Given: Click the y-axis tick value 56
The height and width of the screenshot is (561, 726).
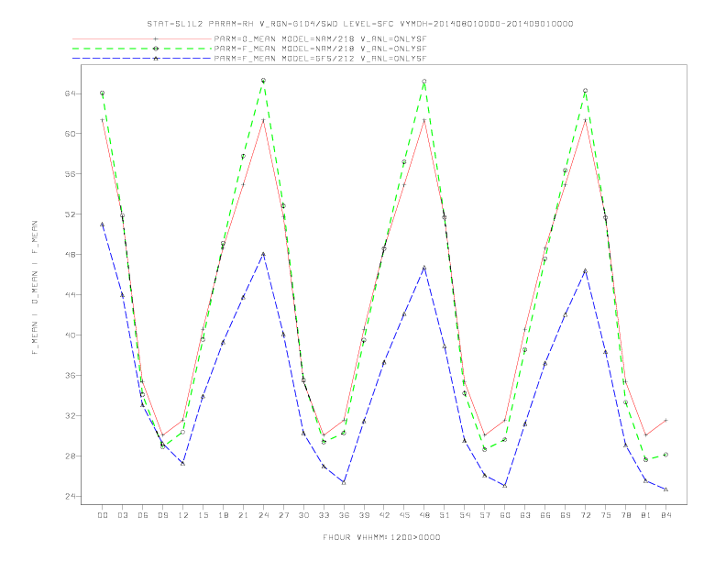Looking at the screenshot, I should click(x=71, y=174).
